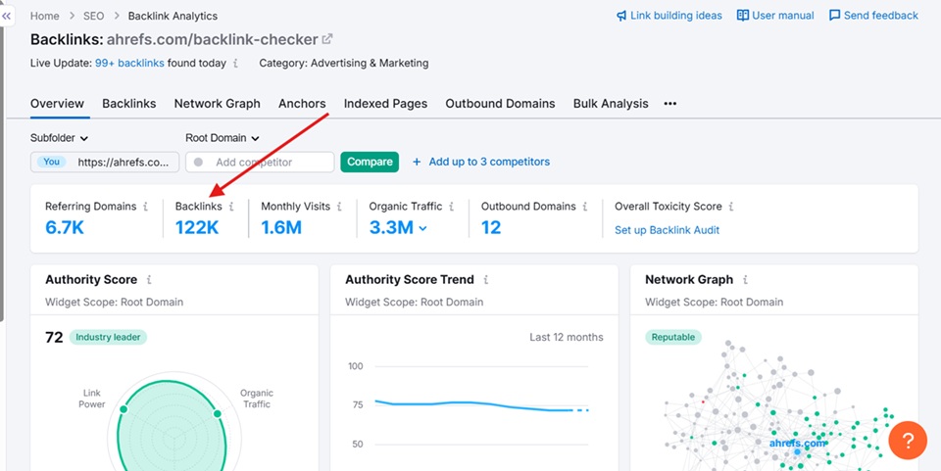Screen dimensions: 941x471
Task: Click the Category: Advertising & Marketing text
Action: [344, 63]
